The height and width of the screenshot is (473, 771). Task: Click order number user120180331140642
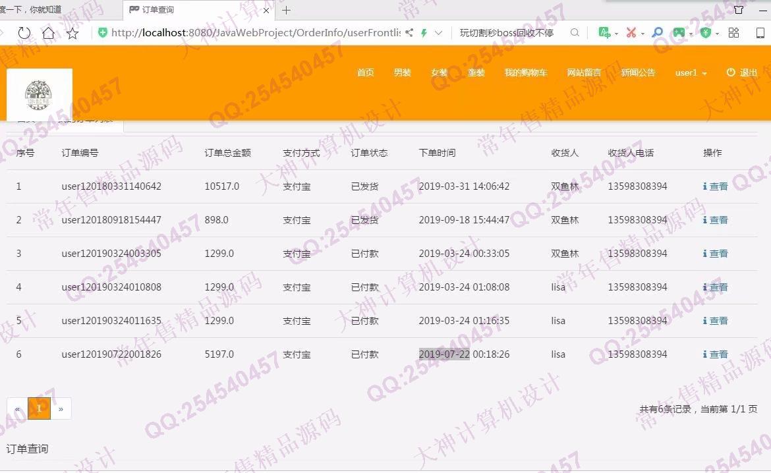pos(111,186)
